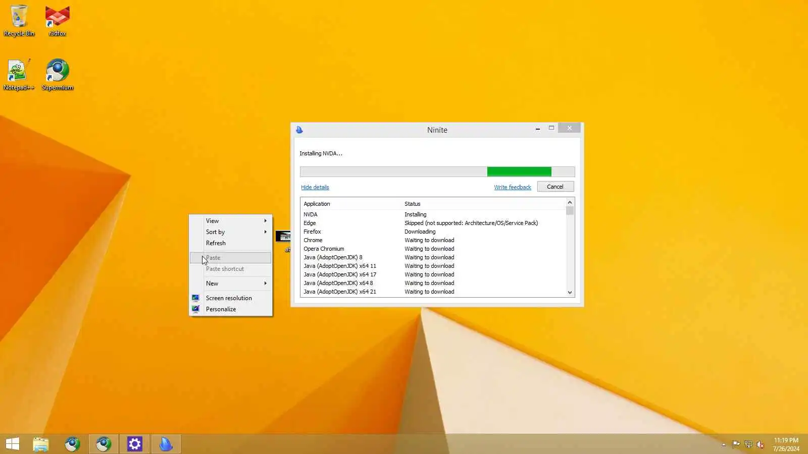Minimize the Ninite window
Screen dimensions: 808x454
[537, 129]
